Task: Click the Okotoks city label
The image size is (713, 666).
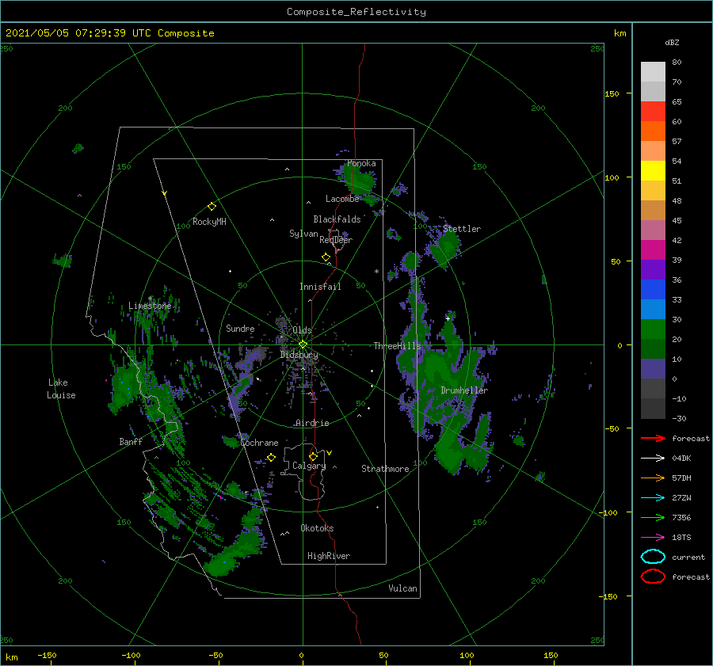Action: coord(317,528)
